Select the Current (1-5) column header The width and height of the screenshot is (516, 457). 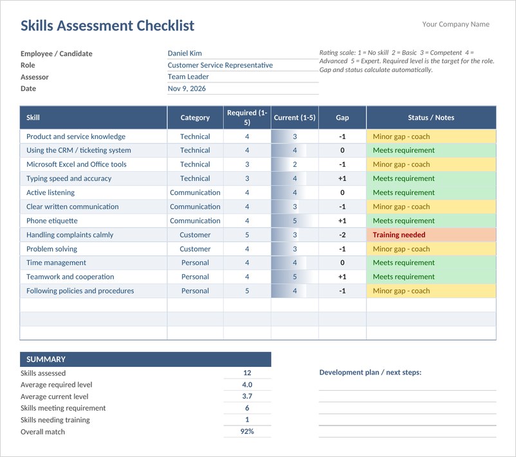[x=295, y=118]
